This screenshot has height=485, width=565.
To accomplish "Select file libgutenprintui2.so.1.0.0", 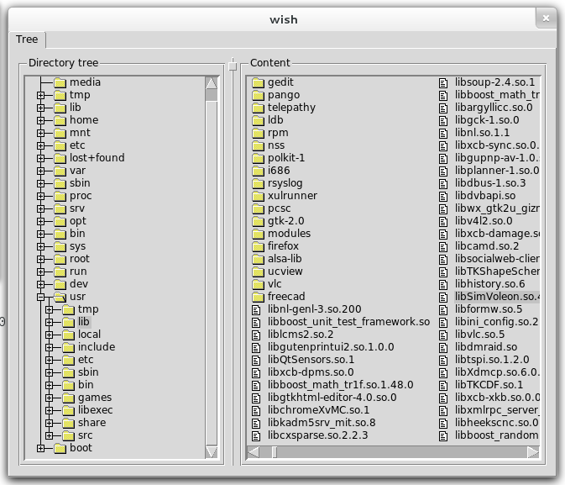I will click(331, 347).
